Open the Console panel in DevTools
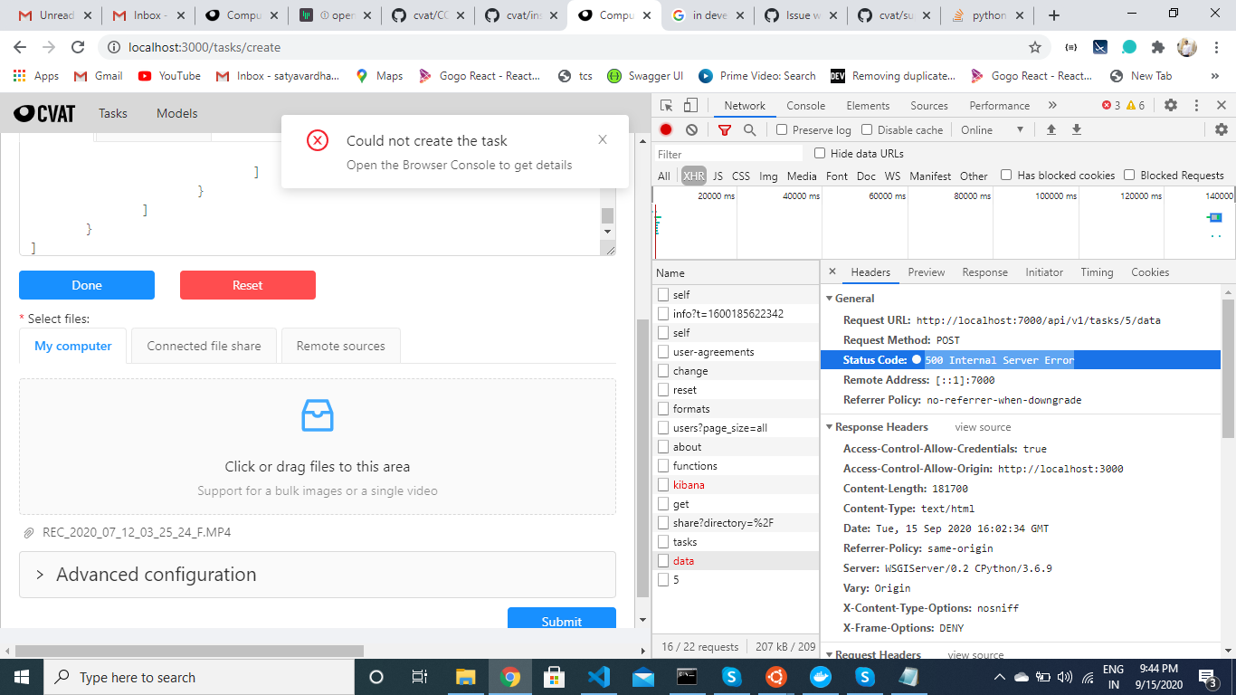1236x695 pixels. 805,106
